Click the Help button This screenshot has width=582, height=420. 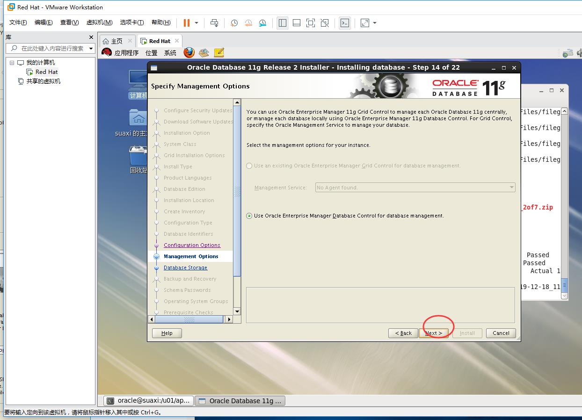click(x=167, y=333)
